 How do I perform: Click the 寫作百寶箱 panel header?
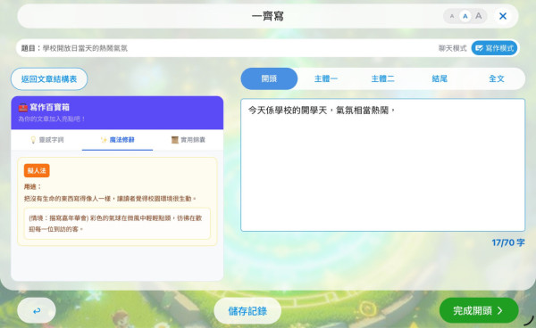[117, 112]
